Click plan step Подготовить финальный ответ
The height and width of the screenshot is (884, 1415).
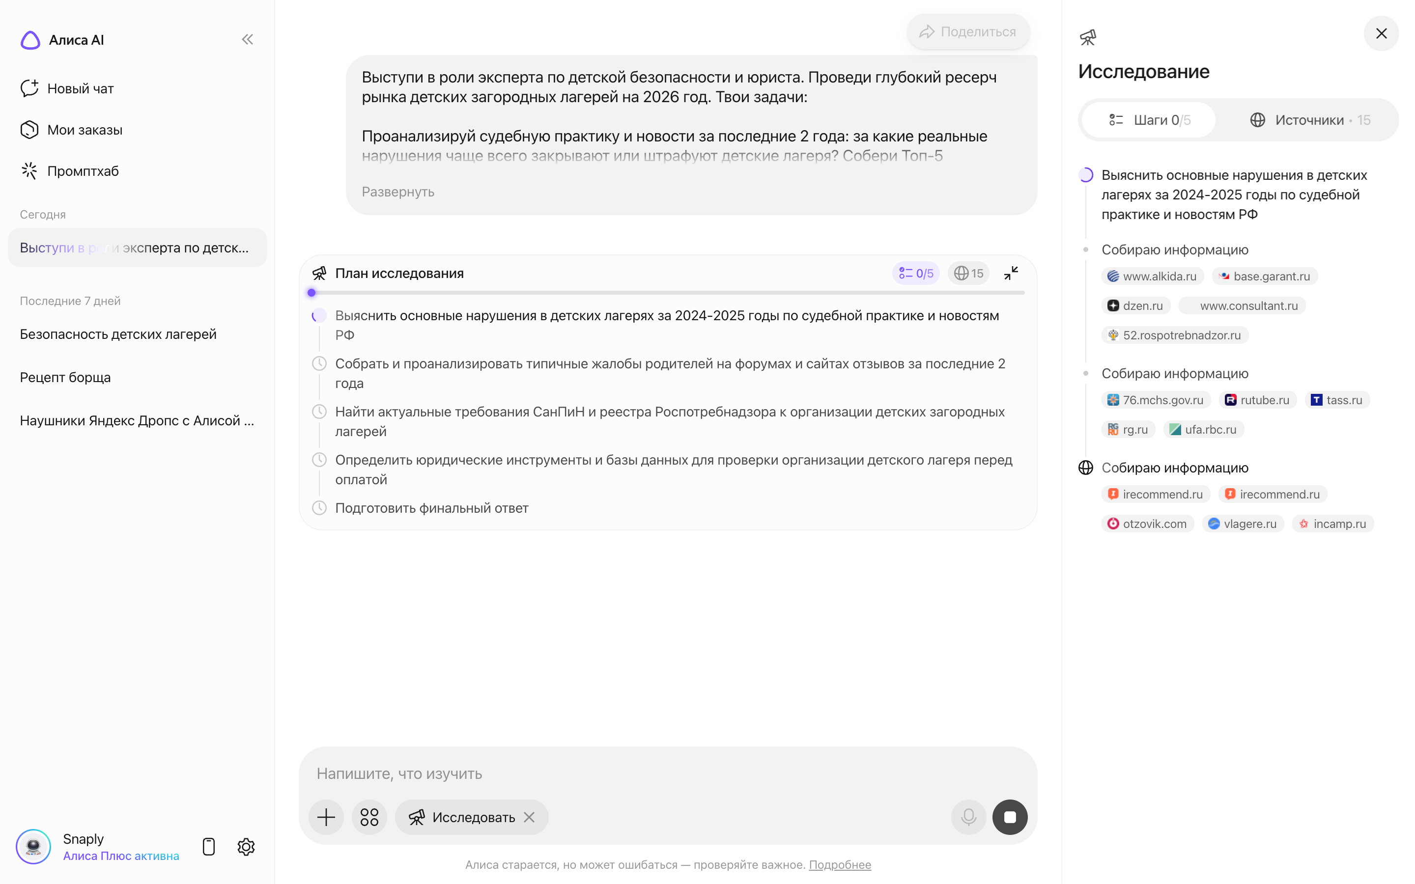point(431,508)
